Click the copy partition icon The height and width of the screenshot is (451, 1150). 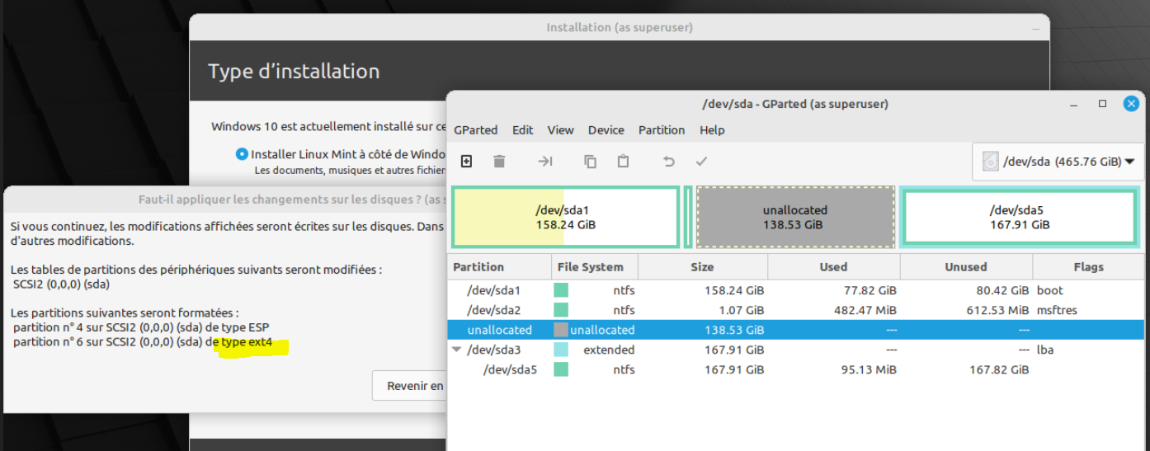590,162
